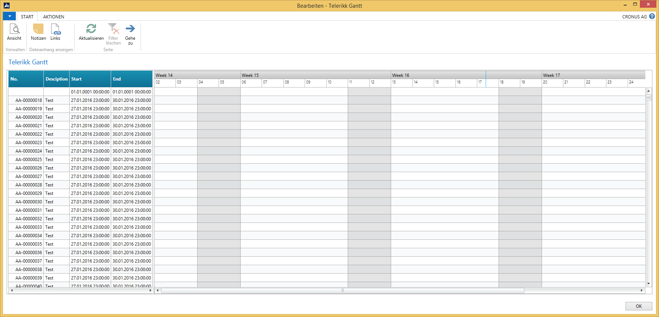Select row AA-00000033
Image resolution: width=659 pixels, height=317 pixels.
80,227
